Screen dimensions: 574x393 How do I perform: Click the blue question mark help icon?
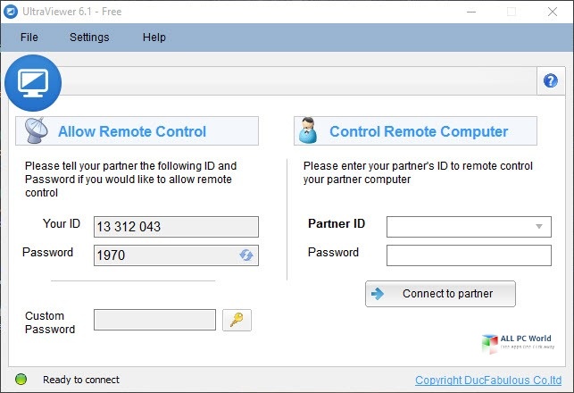pos(551,80)
